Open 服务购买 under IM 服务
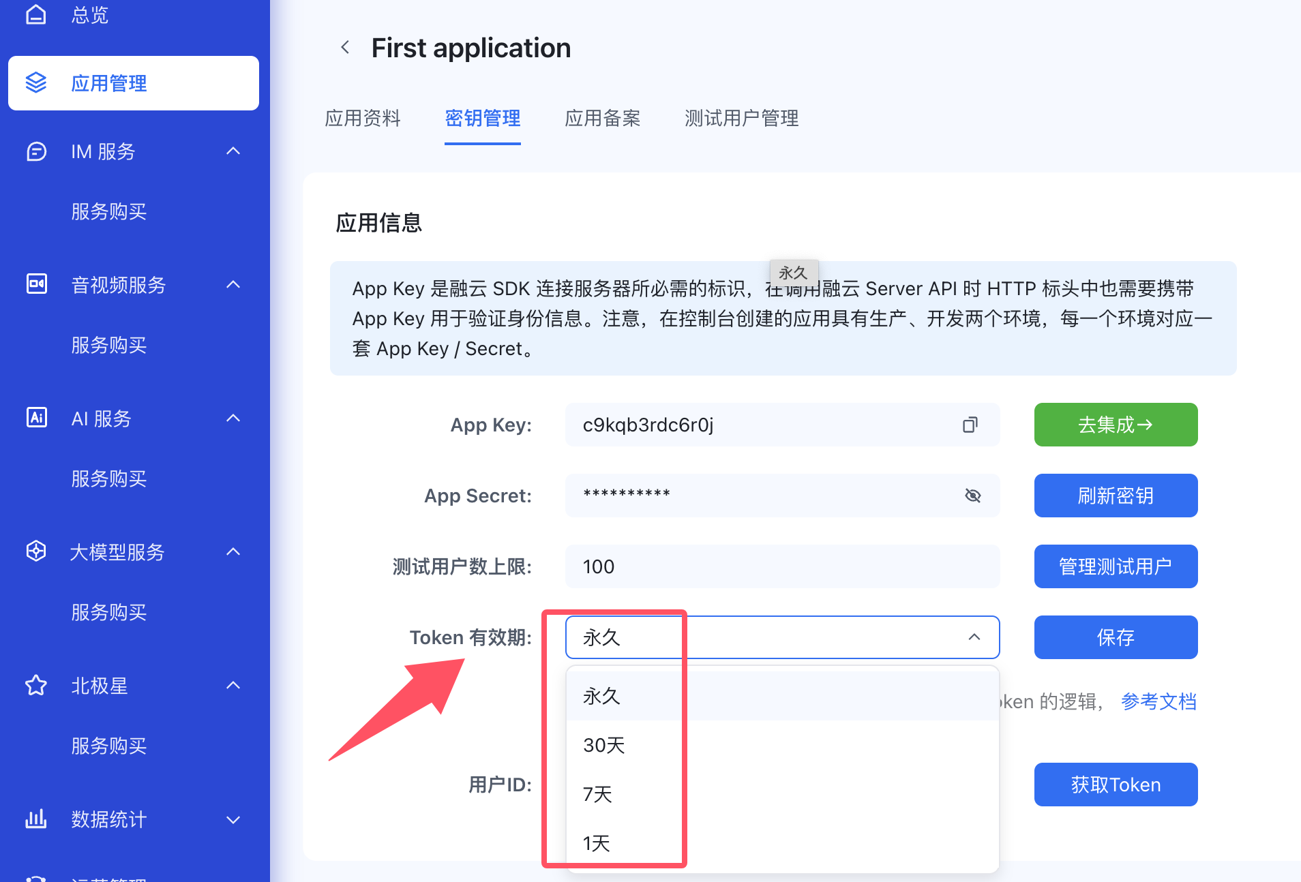The image size is (1301, 882). tap(109, 211)
